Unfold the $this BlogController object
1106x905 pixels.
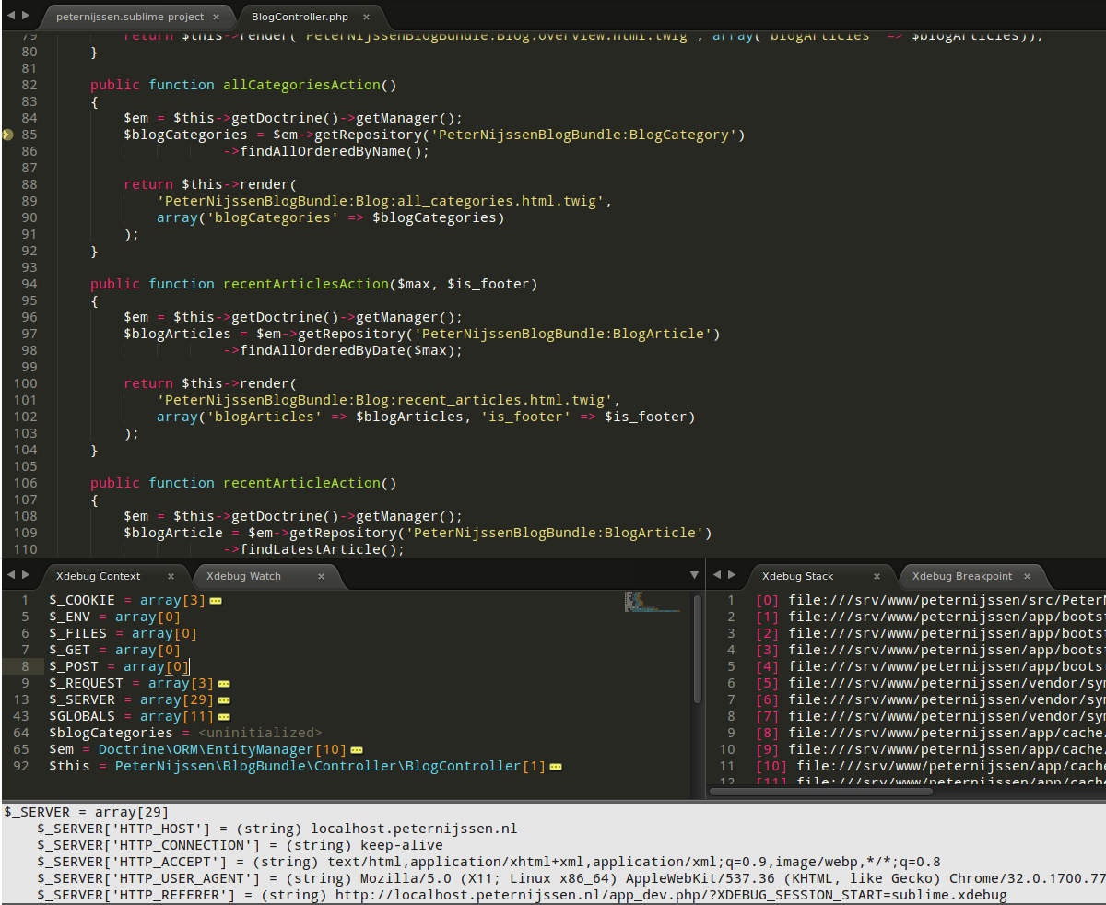point(555,767)
